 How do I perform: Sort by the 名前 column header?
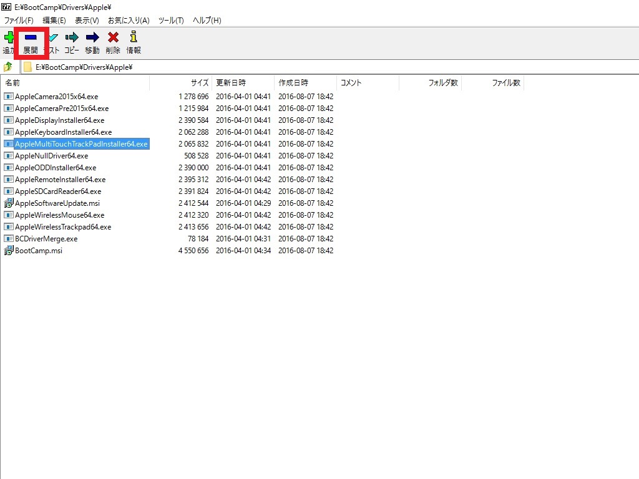tap(76, 83)
